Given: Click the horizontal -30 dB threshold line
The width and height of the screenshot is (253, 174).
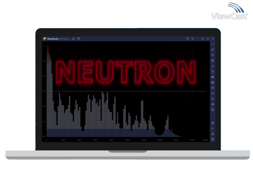Looking at the screenshot, I should point(126,91).
